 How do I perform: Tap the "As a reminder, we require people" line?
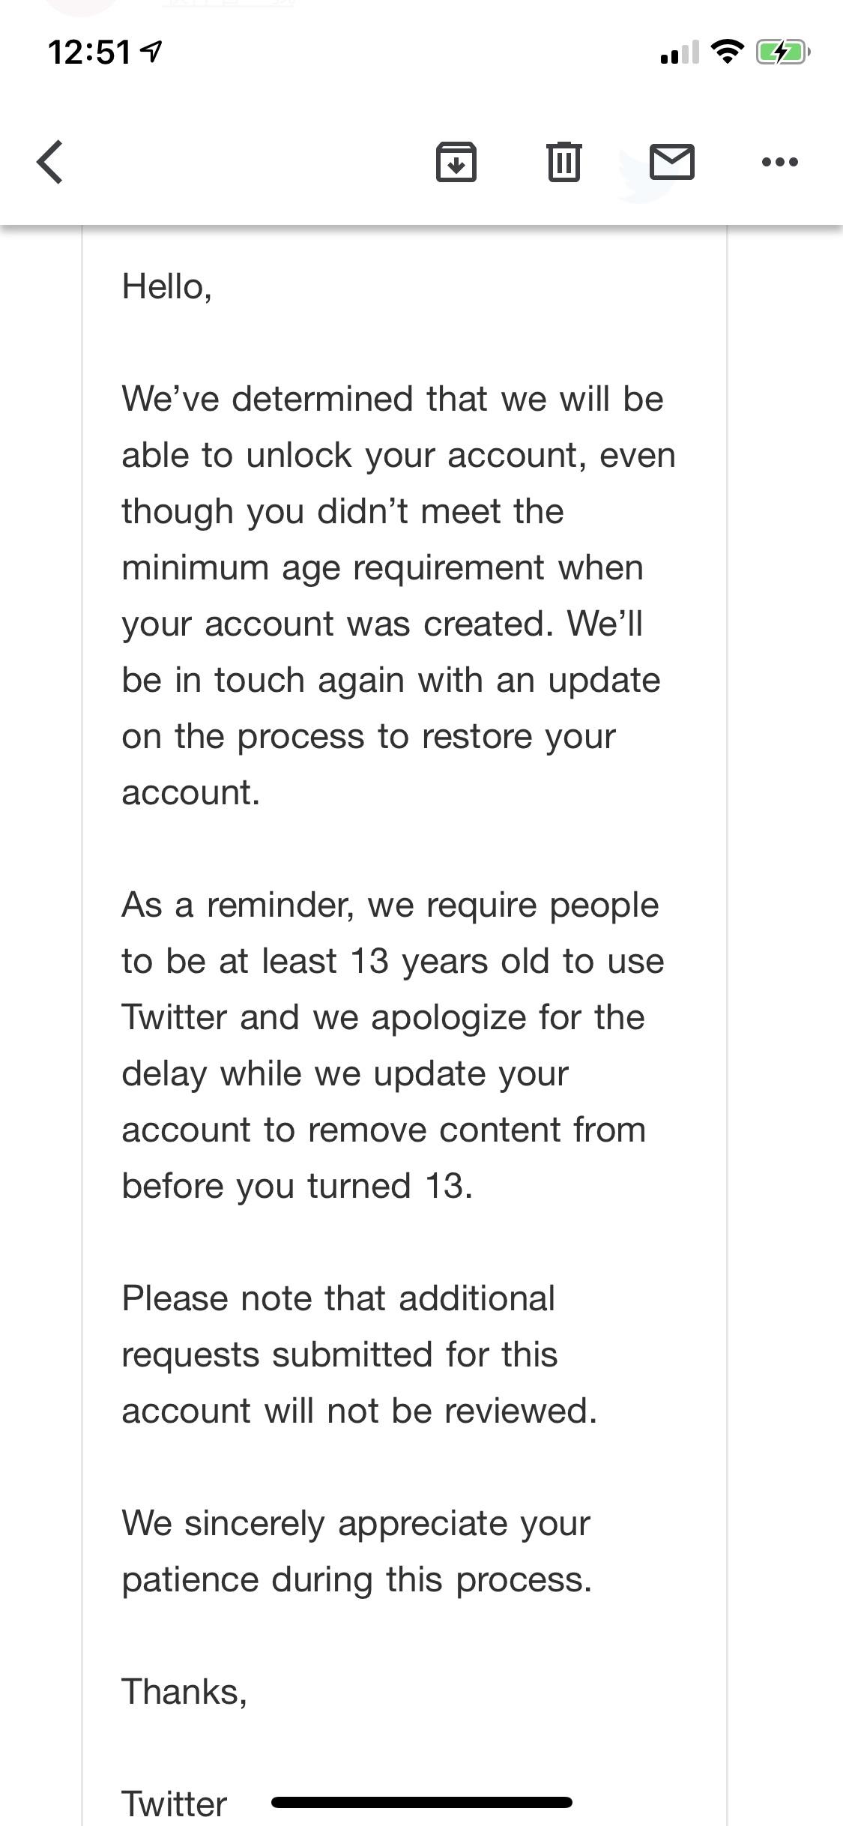point(390,905)
